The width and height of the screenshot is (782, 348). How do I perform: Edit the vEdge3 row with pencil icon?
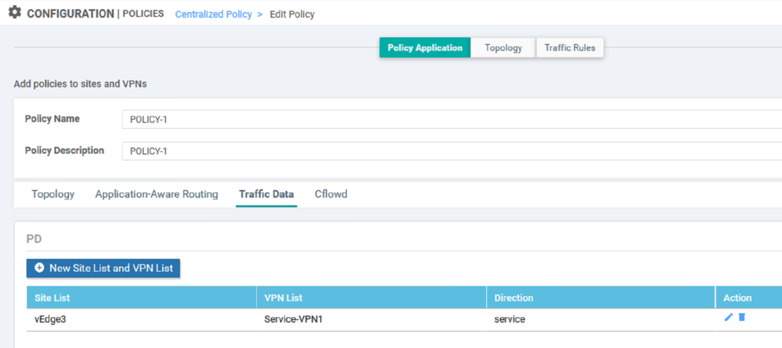point(728,317)
